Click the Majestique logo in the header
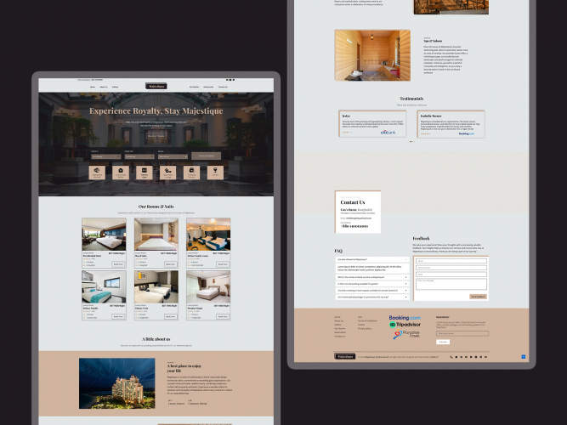The image size is (567, 425). point(156,86)
